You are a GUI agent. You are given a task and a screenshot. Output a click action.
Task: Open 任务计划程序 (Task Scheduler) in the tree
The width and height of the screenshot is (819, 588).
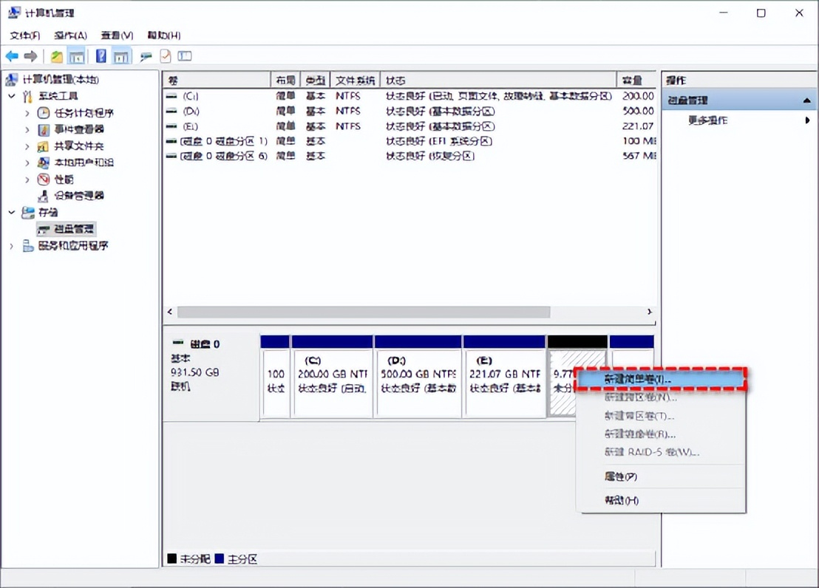[84, 113]
